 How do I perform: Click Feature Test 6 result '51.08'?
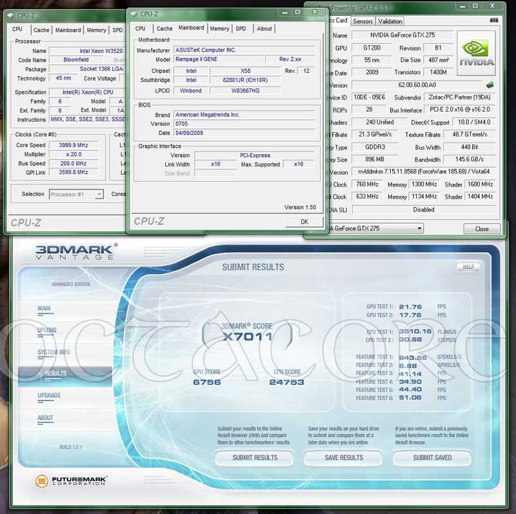(x=410, y=398)
